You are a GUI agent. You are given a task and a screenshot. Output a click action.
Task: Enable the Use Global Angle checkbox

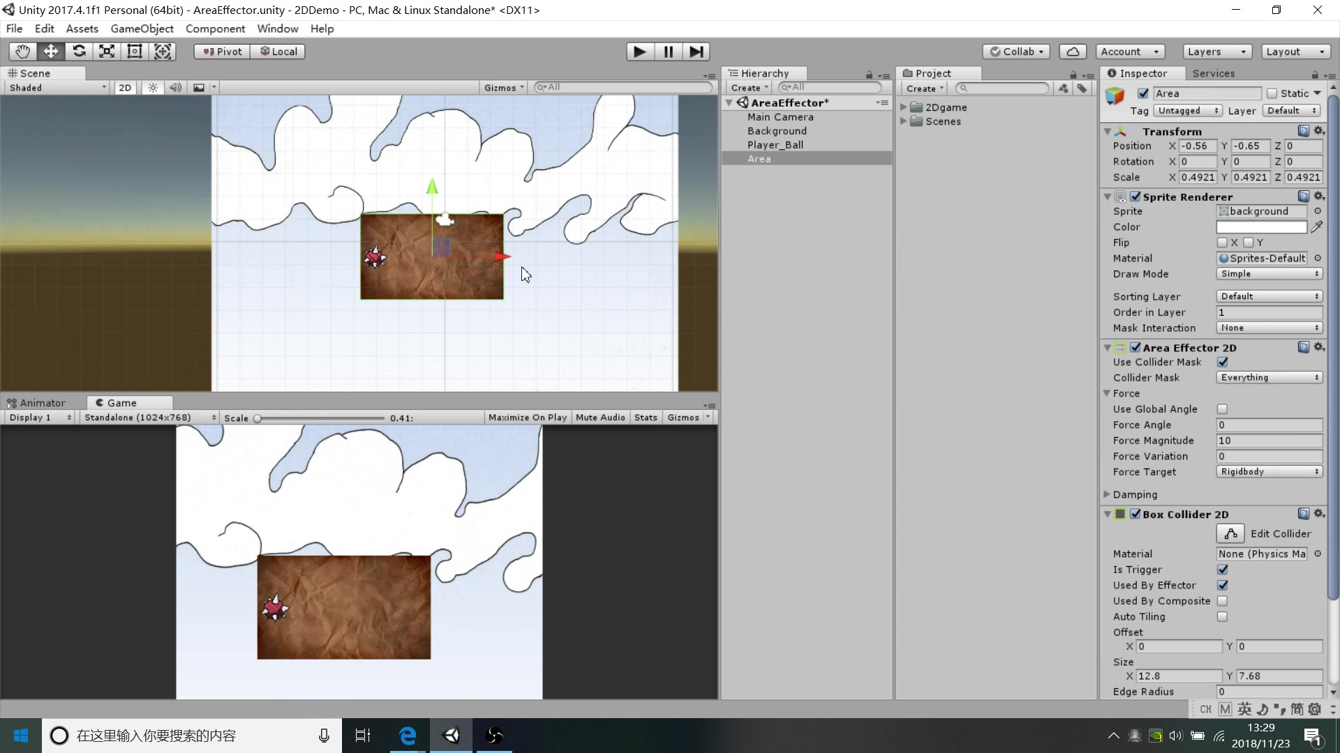coord(1222,409)
